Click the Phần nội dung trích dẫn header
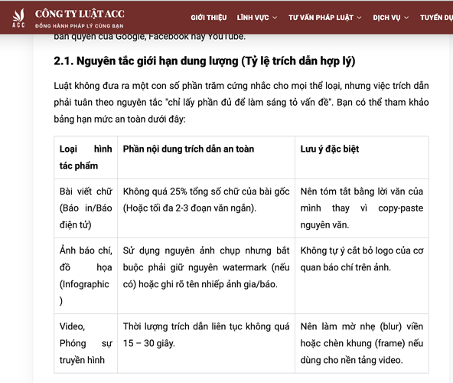 click(206, 157)
